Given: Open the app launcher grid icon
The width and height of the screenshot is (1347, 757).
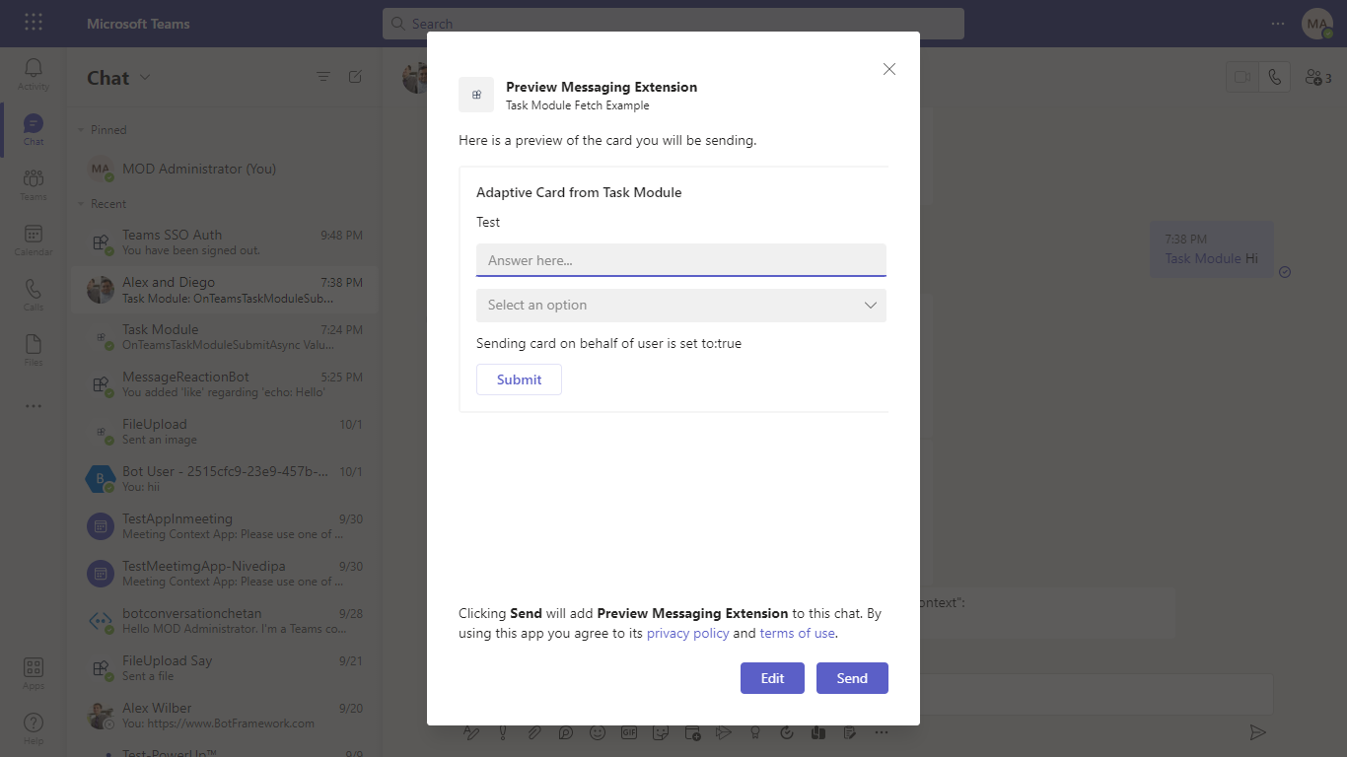Looking at the screenshot, I should coord(34,23).
